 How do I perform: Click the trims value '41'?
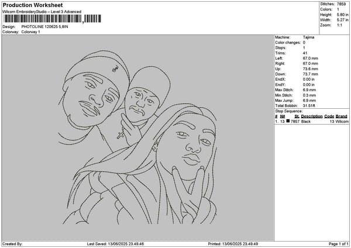click(305, 53)
